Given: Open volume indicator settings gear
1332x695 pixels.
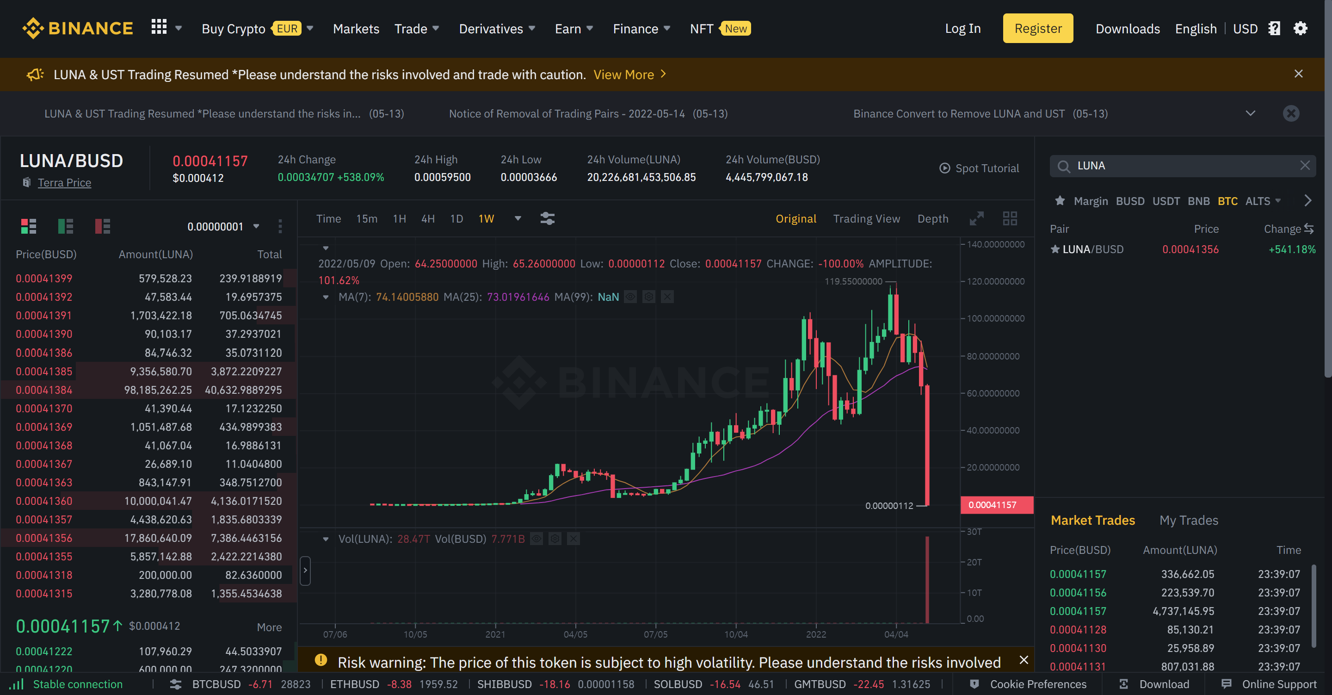Looking at the screenshot, I should 555,539.
